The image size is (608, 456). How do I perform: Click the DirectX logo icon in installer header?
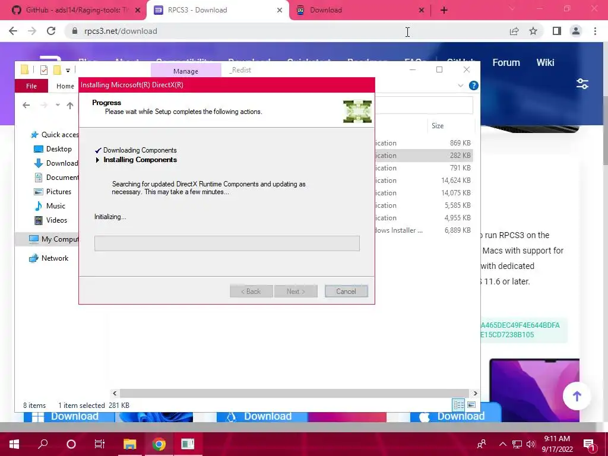357,111
